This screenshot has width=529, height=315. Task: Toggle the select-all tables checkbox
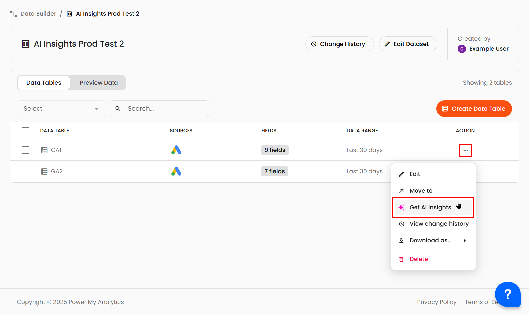pos(26,131)
